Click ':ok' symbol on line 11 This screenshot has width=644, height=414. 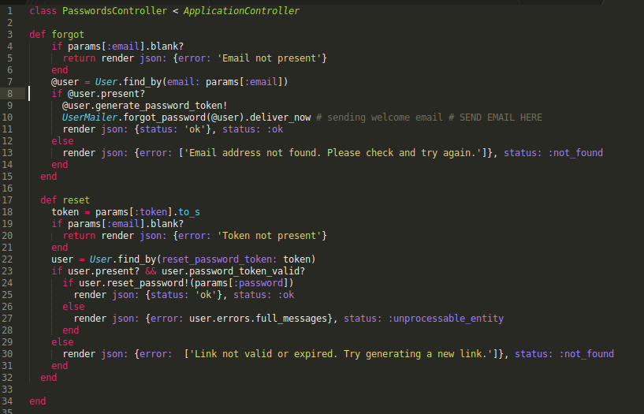tap(274, 129)
